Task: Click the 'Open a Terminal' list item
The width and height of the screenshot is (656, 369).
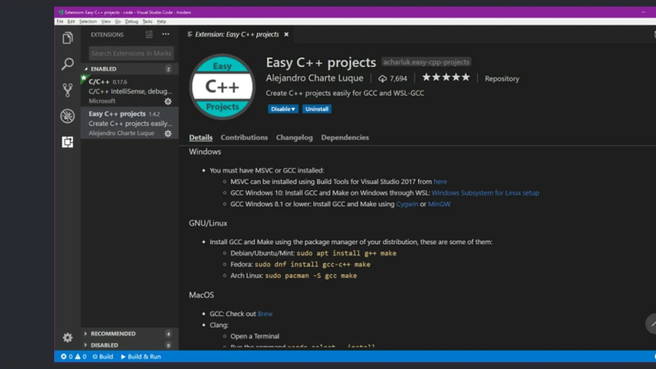Action: click(x=255, y=336)
